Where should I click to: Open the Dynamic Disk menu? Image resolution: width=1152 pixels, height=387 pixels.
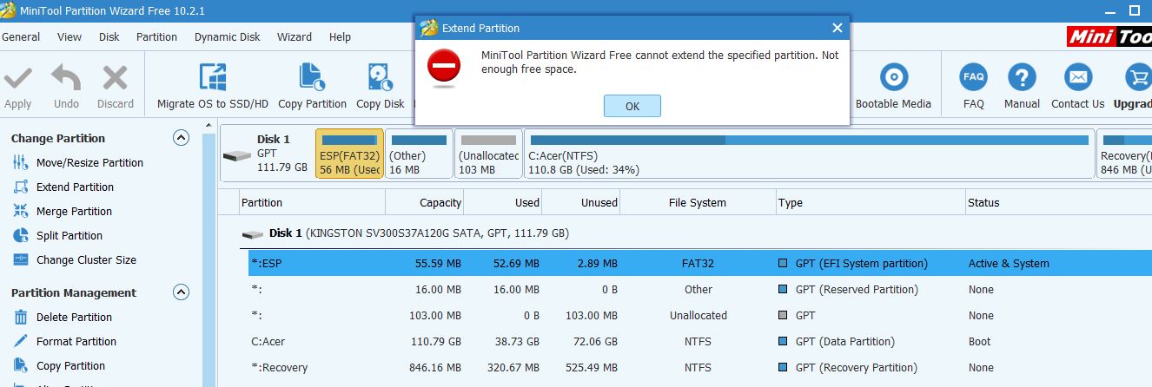pyautogui.click(x=227, y=36)
